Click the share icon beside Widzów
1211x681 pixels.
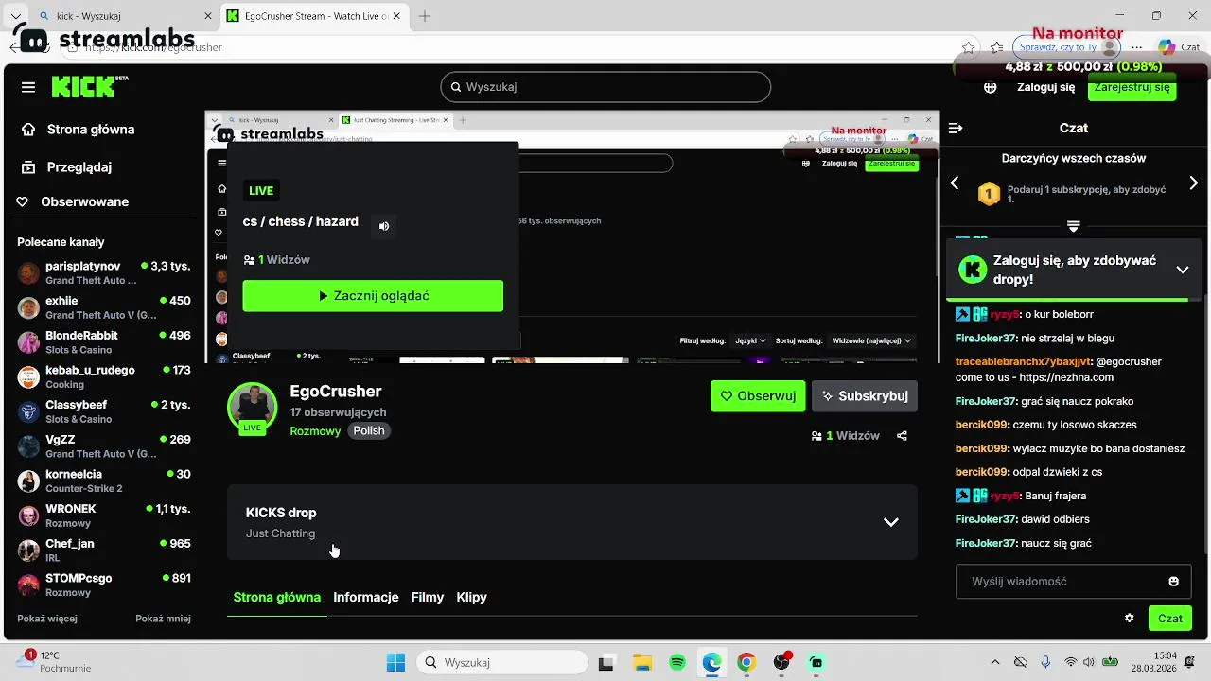(902, 436)
